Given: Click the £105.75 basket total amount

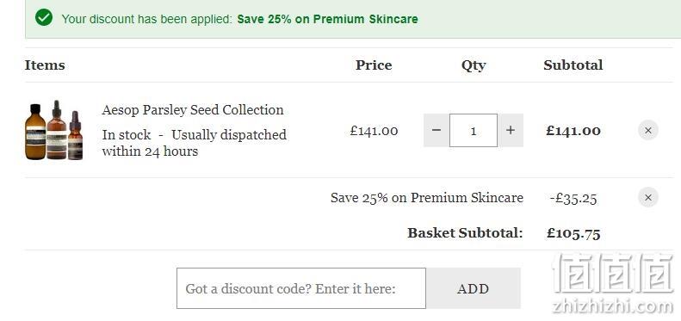Looking at the screenshot, I should (x=573, y=233).
